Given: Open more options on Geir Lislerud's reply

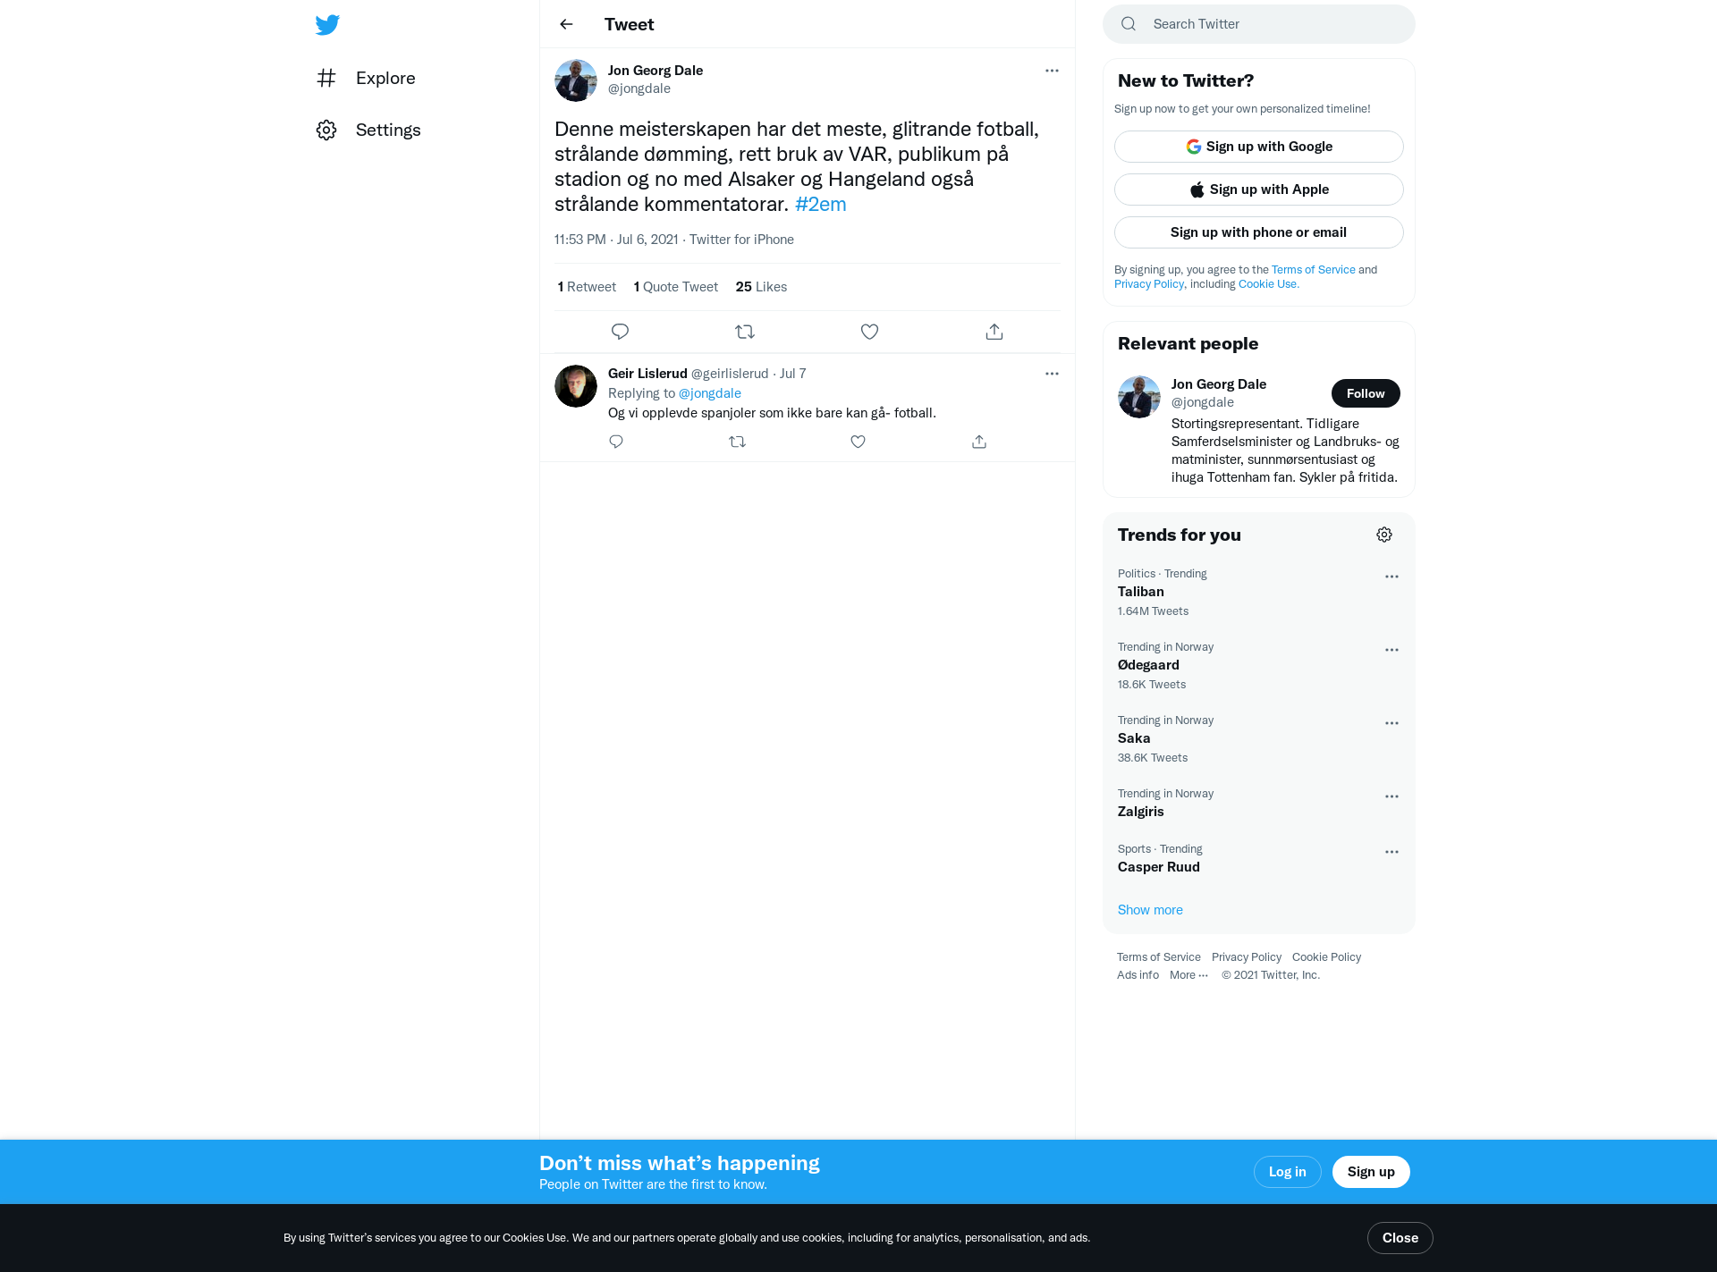Looking at the screenshot, I should (1052, 374).
